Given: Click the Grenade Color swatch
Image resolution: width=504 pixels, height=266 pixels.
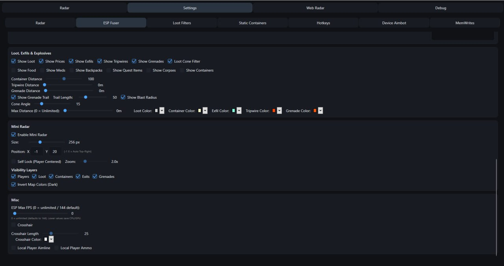Looking at the screenshot, I should tap(315, 111).
